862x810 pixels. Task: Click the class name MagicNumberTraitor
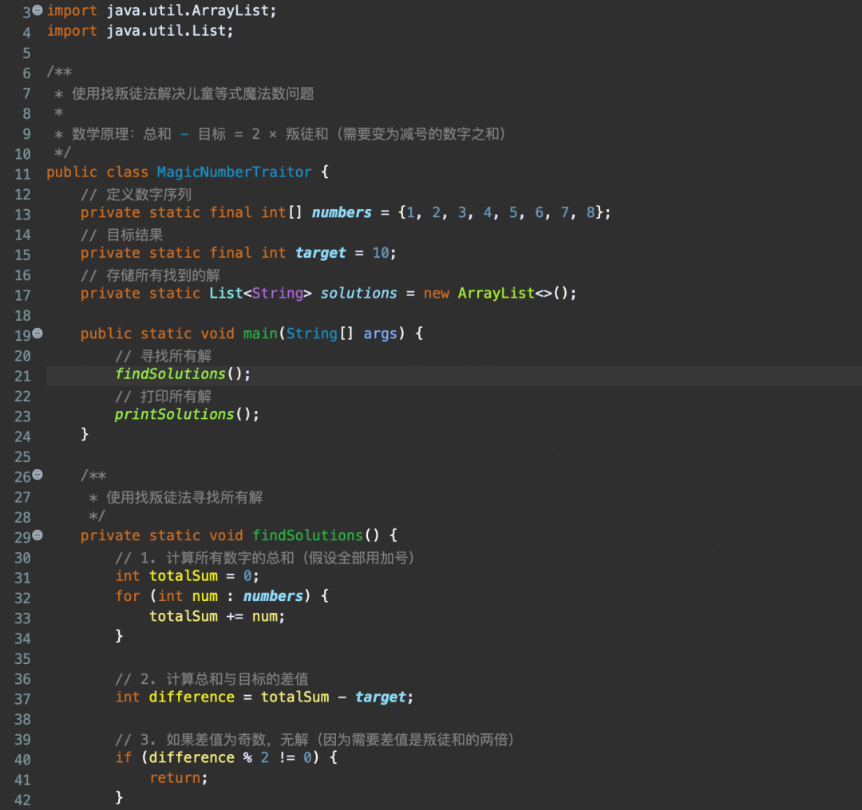coord(234,172)
